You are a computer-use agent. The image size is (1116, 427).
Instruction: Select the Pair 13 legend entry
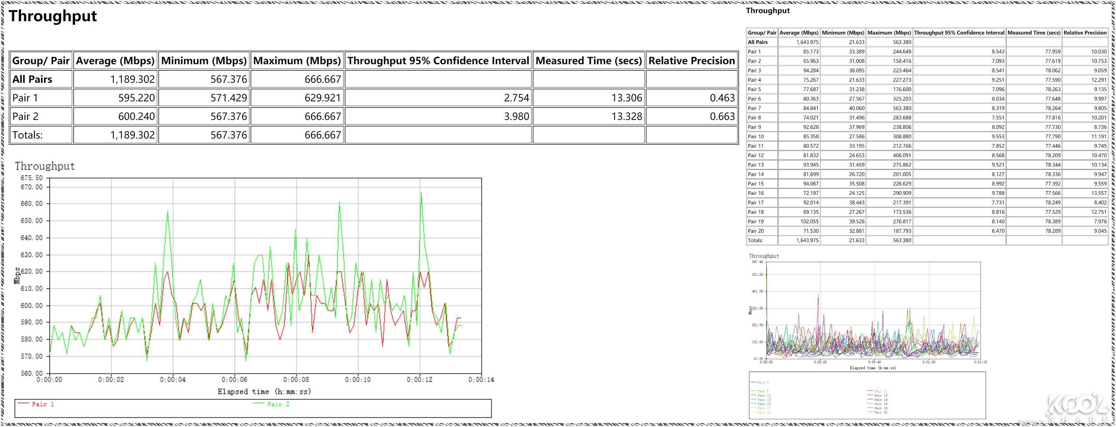pos(764,400)
